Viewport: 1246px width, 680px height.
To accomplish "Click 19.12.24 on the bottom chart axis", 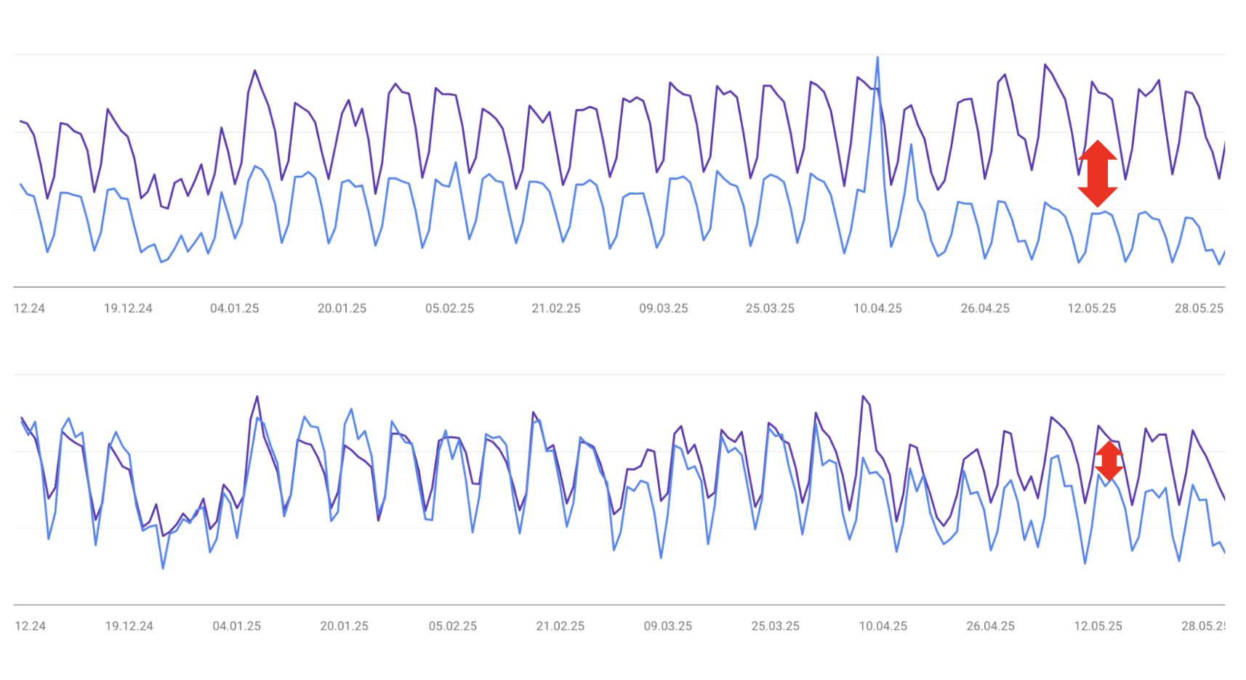I will click(x=129, y=626).
